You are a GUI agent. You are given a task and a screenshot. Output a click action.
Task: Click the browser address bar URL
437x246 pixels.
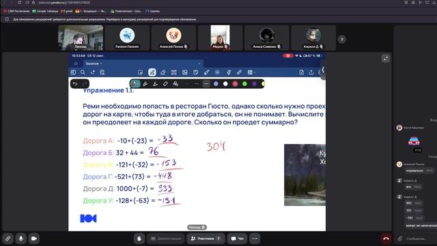click(x=64, y=3)
